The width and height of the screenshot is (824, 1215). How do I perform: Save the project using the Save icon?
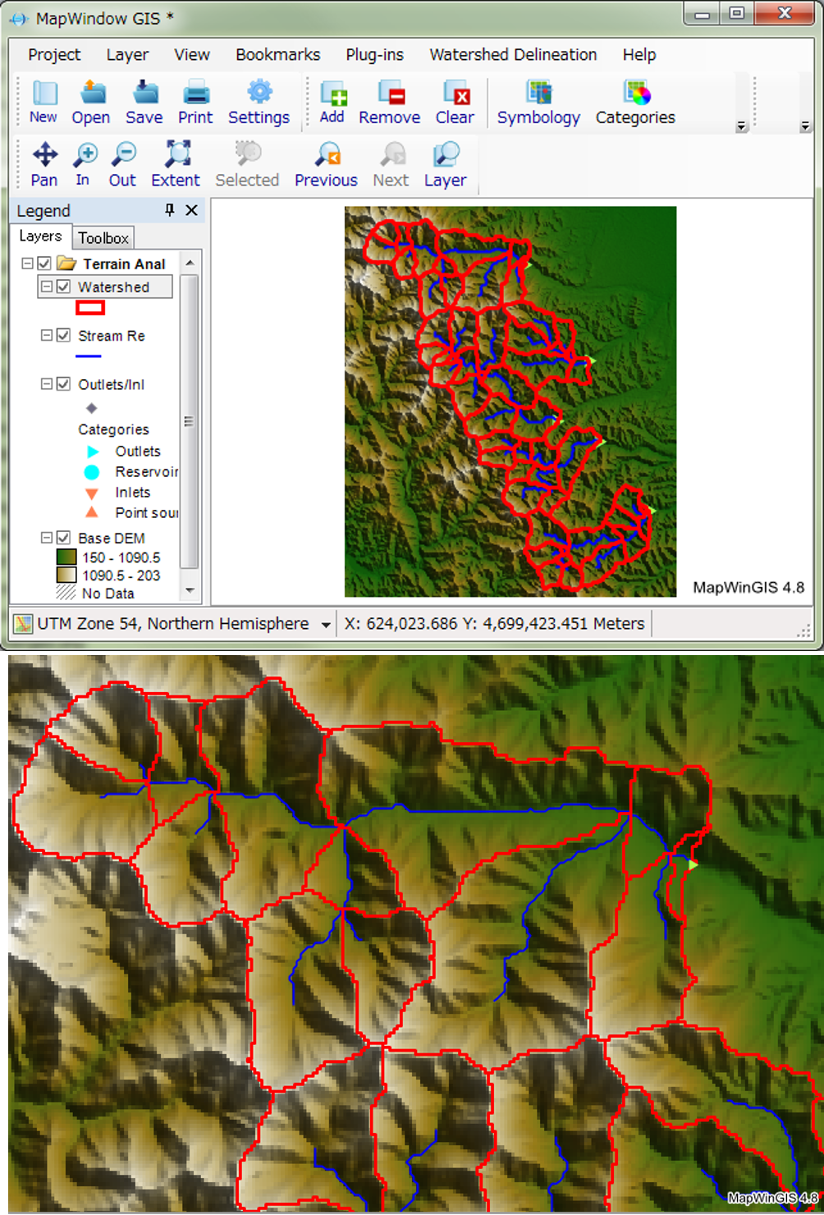pyautogui.click(x=144, y=93)
